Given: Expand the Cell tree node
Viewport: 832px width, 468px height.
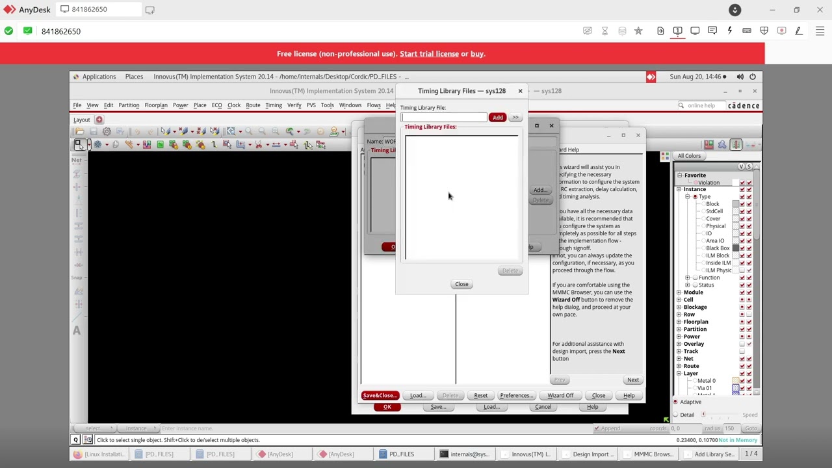Looking at the screenshot, I should [x=679, y=300].
